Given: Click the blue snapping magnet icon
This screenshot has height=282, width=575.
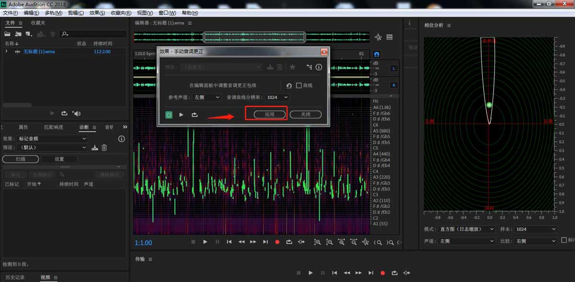Looking at the screenshot, I should click(x=377, y=54).
